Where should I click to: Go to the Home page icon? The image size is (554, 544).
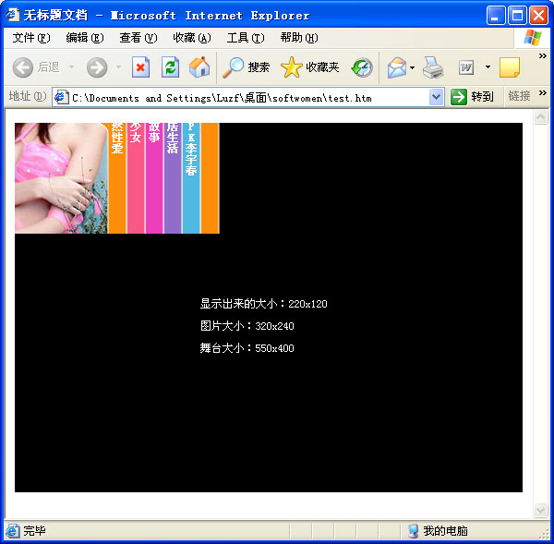[199, 67]
